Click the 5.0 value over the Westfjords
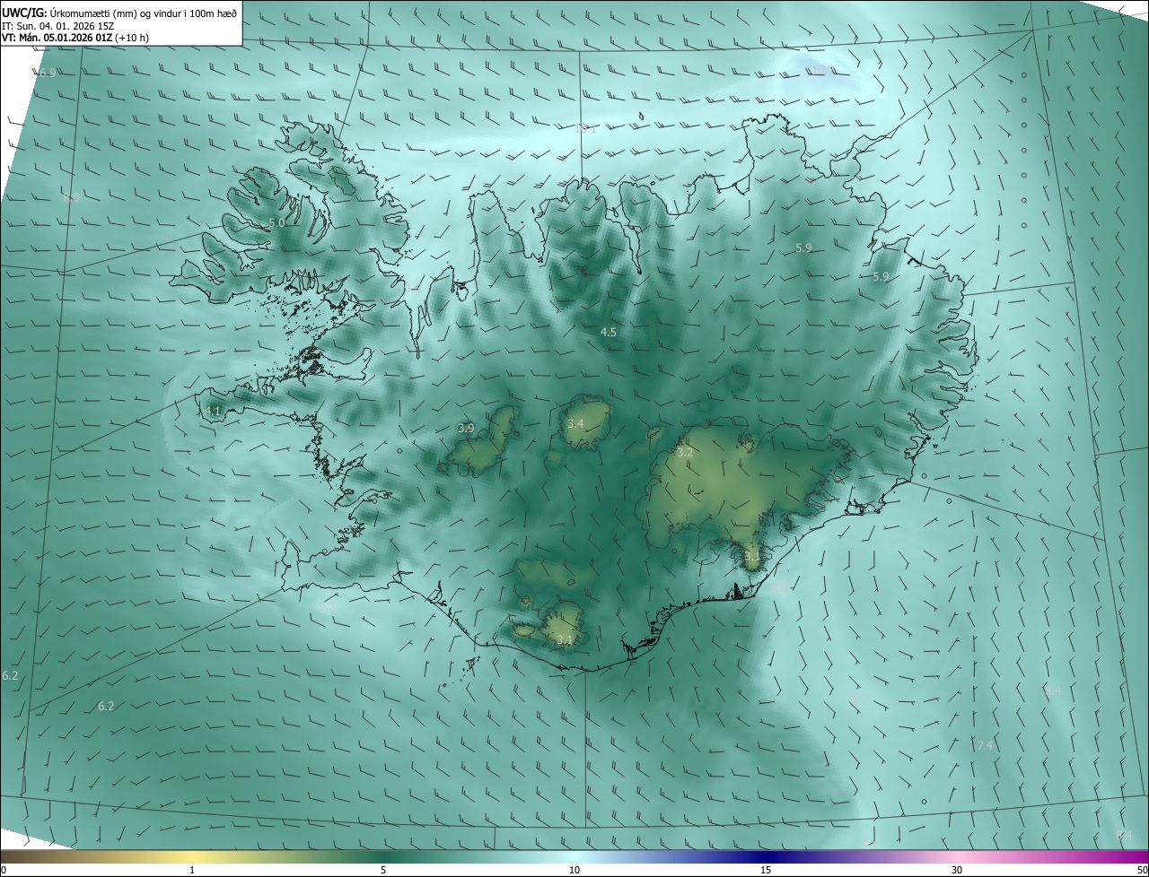Image resolution: width=1149 pixels, height=877 pixels. [277, 222]
